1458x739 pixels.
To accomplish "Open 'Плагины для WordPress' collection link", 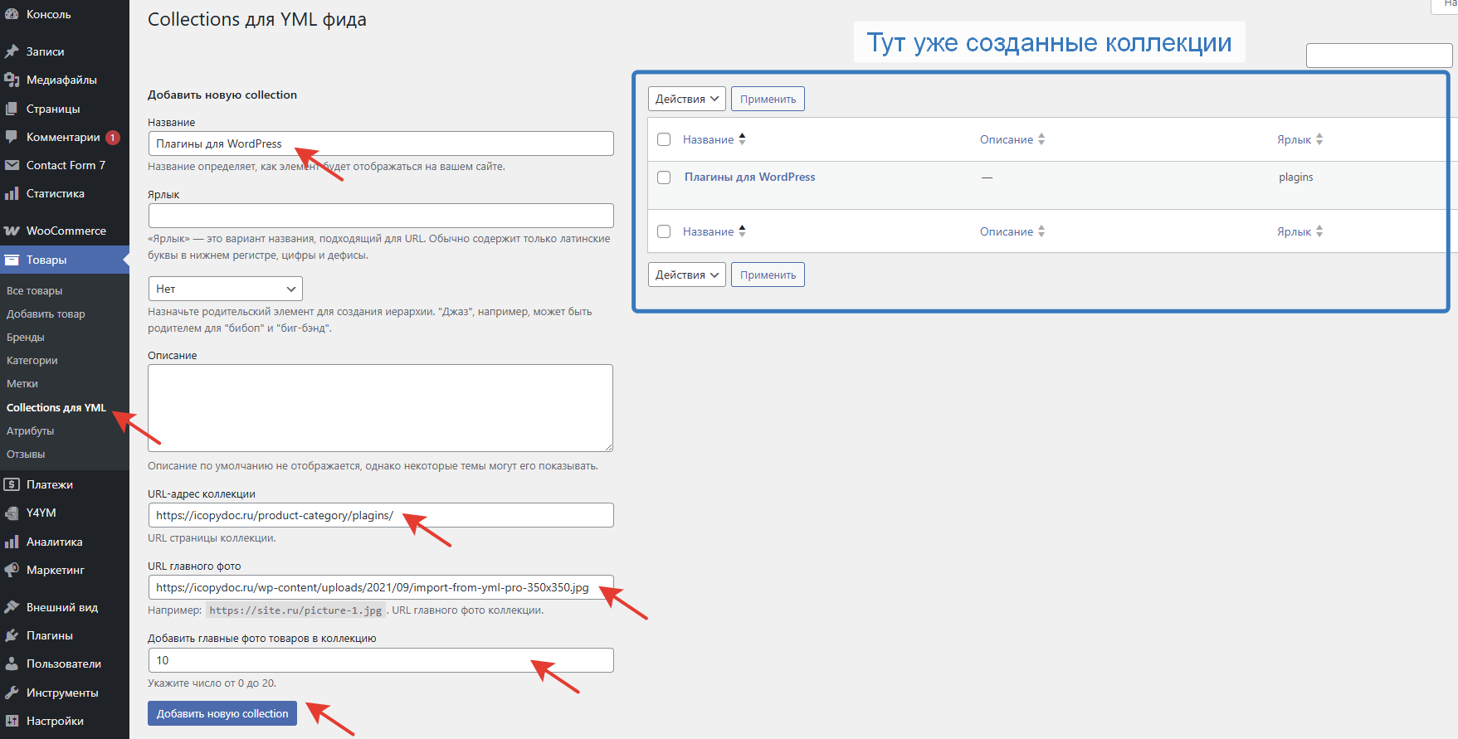I will (749, 177).
